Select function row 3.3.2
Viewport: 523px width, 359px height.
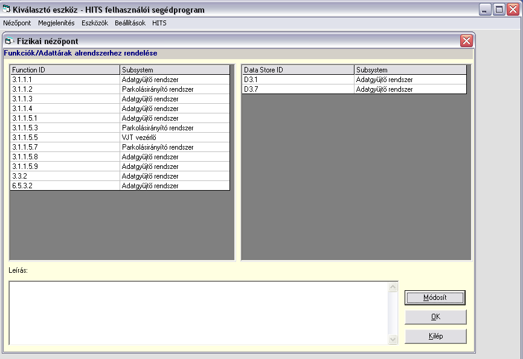pyautogui.click(x=120, y=176)
